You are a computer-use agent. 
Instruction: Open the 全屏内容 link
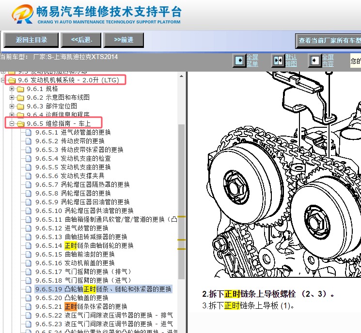coord(328,61)
